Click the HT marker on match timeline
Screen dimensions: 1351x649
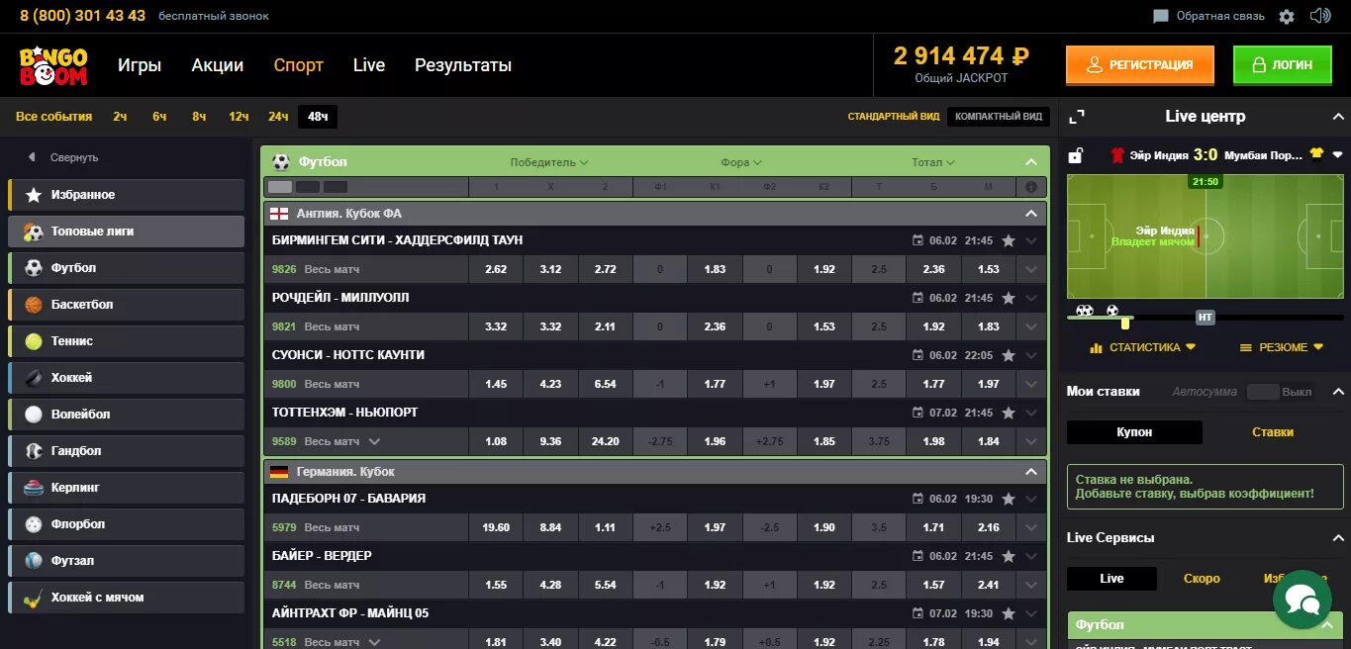(x=1205, y=318)
